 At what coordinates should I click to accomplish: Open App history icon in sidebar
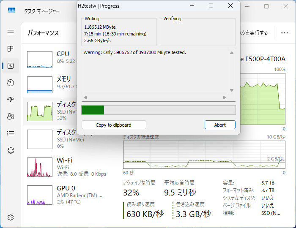tap(11, 83)
